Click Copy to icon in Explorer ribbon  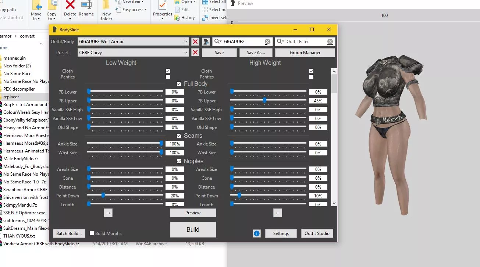pyautogui.click(x=52, y=5)
